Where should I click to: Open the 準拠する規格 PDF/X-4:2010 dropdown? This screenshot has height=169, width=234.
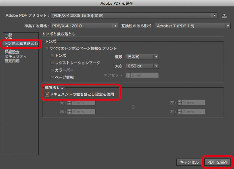coord(84,26)
